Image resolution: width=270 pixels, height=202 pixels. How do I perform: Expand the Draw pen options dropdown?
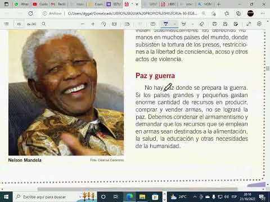tap(174, 24)
